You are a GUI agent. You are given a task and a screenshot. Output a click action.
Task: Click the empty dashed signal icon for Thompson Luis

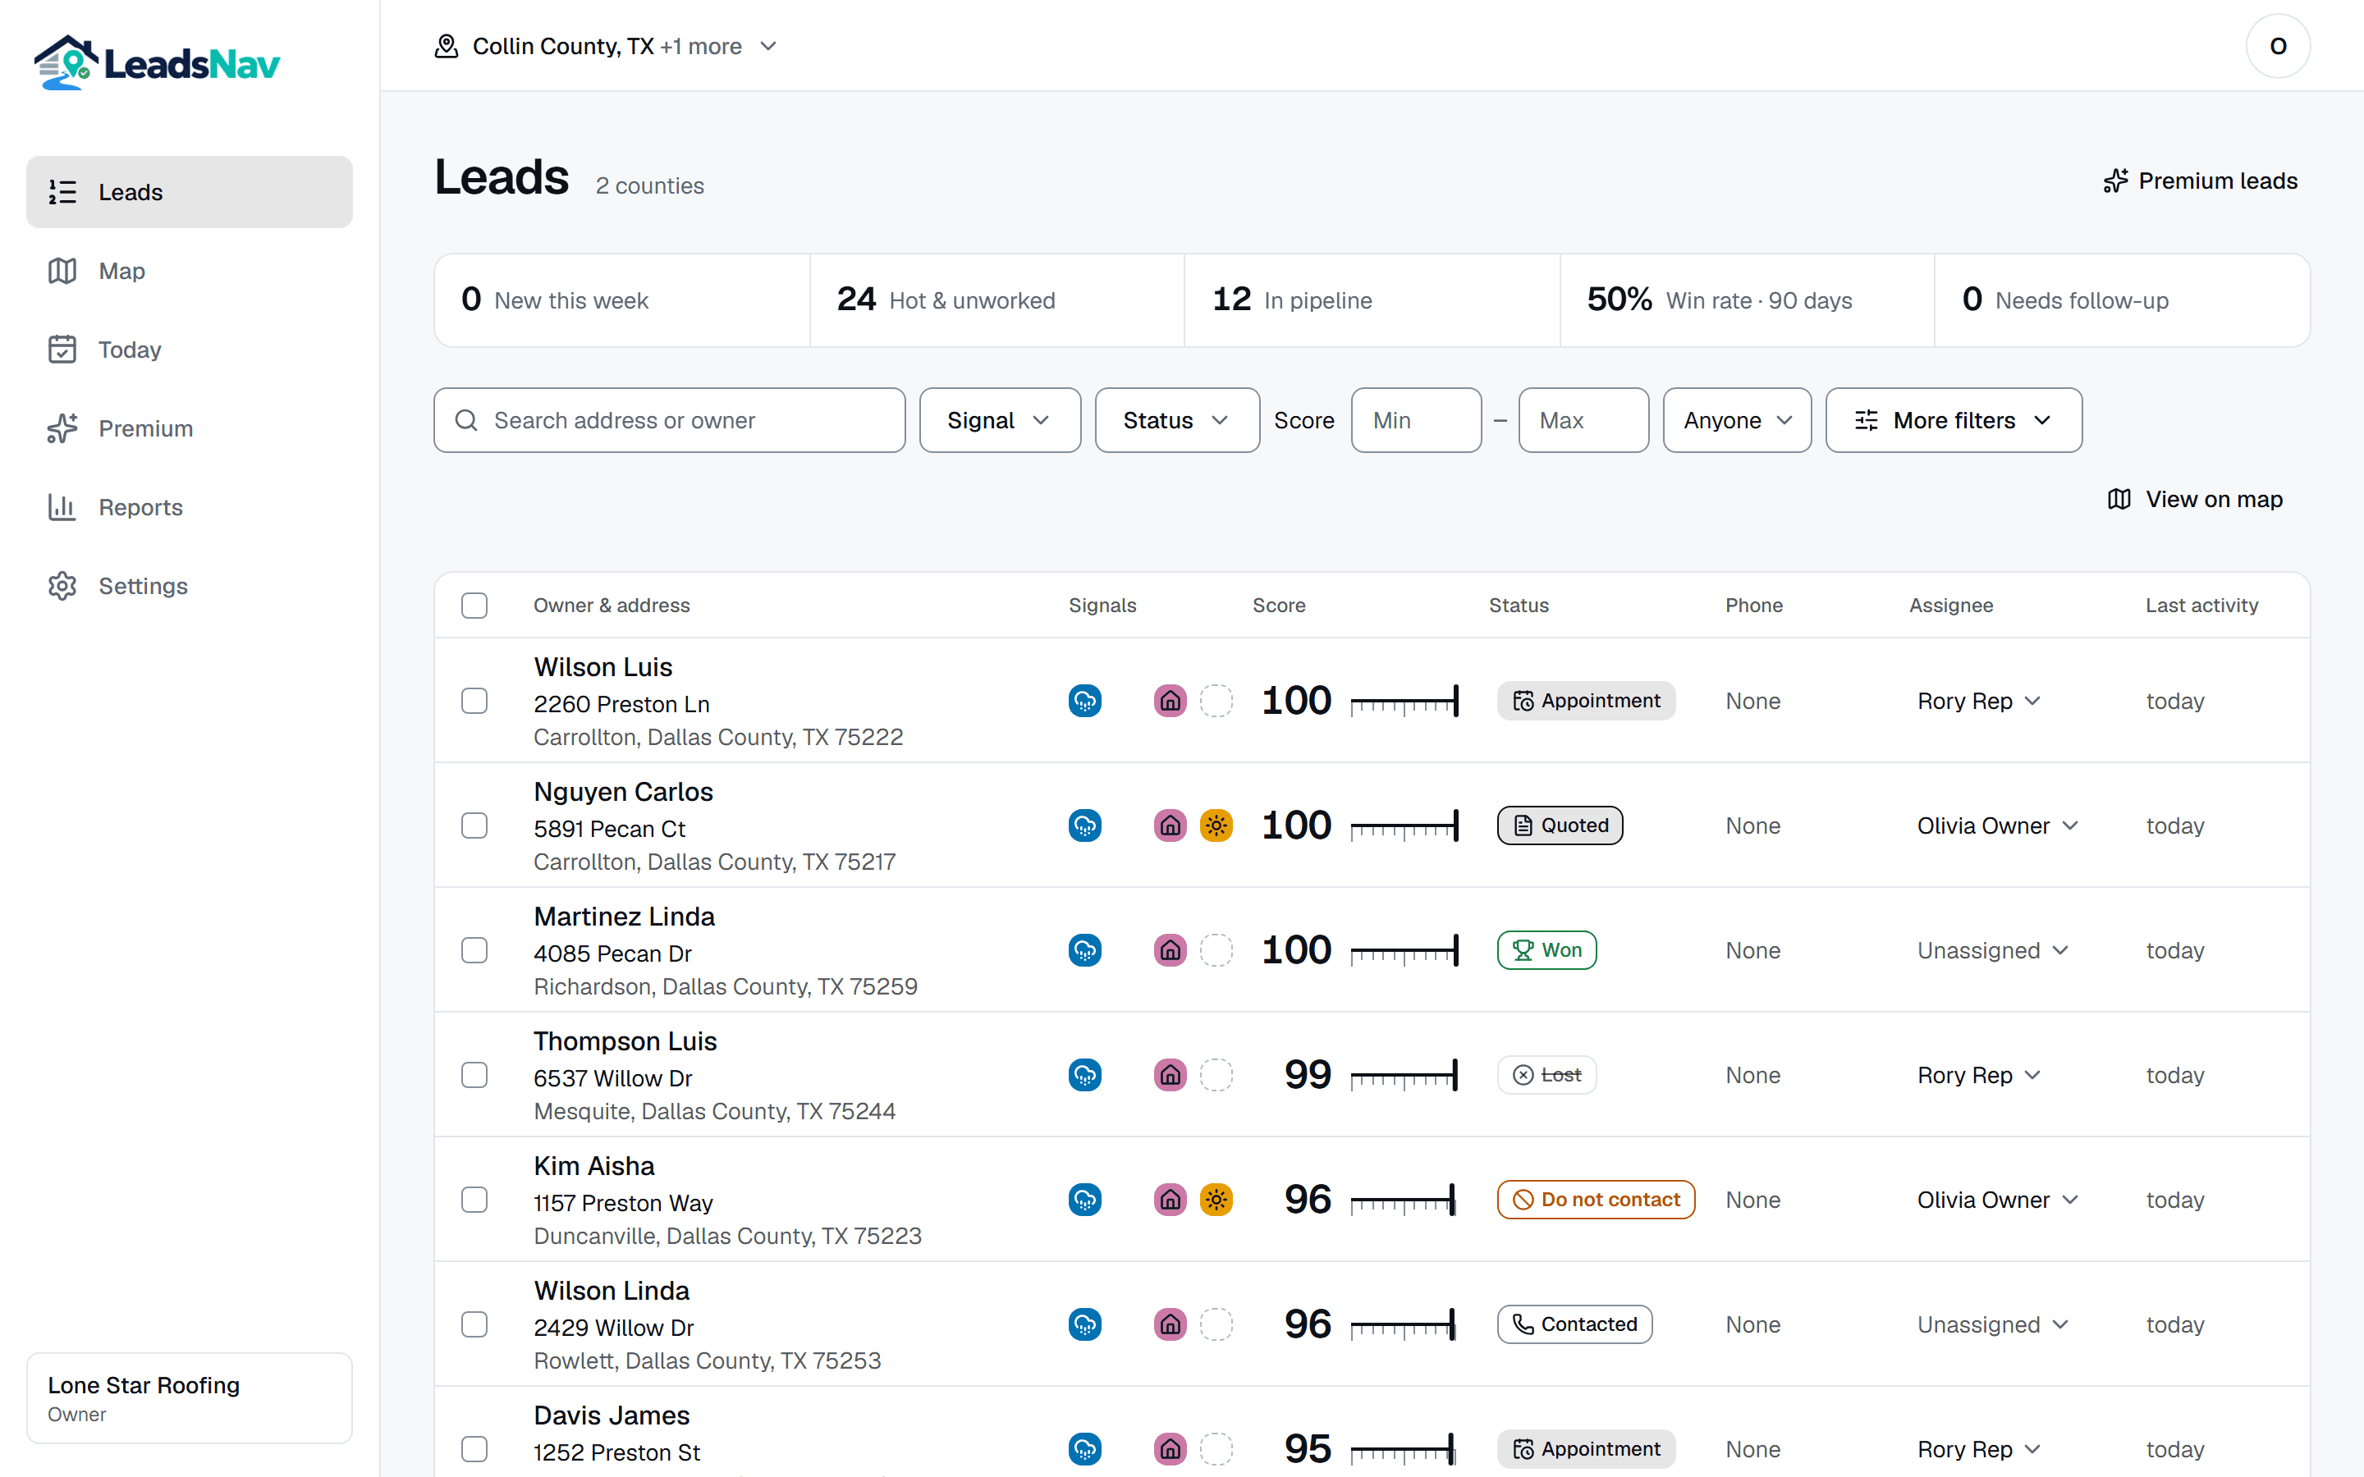pos(1216,1075)
